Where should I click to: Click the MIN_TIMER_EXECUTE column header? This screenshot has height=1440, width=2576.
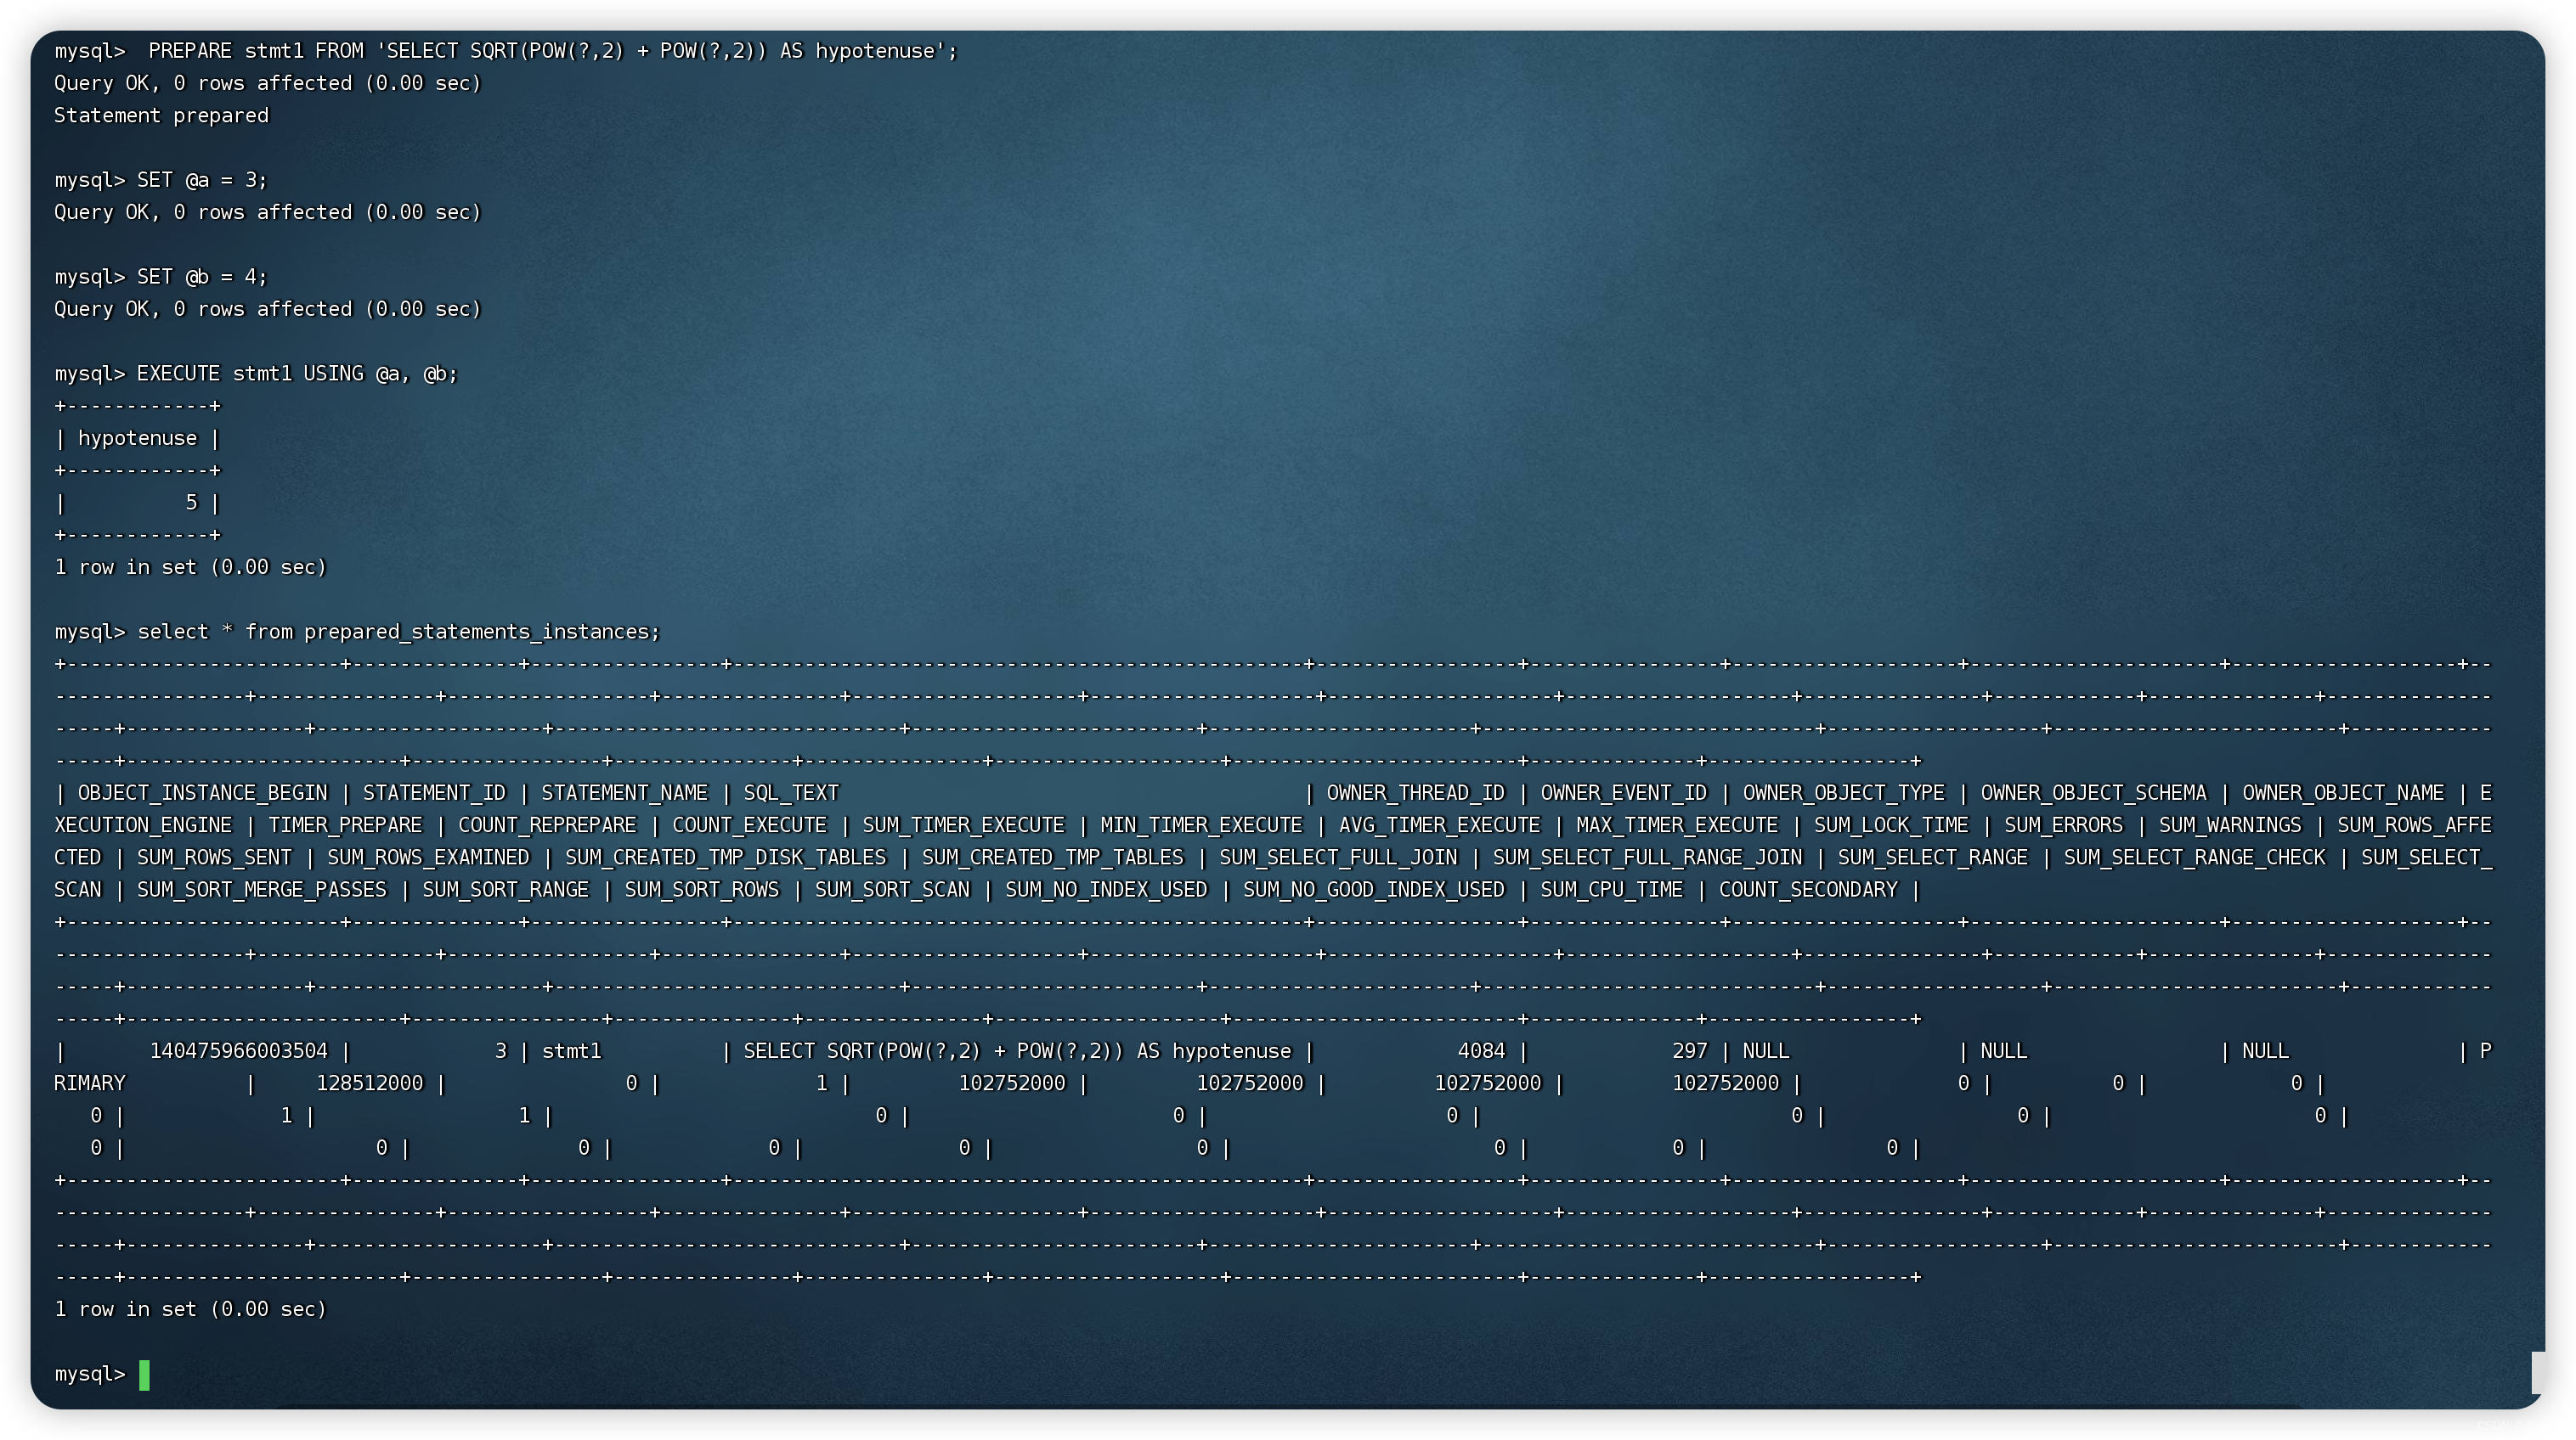click(x=1201, y=825)
